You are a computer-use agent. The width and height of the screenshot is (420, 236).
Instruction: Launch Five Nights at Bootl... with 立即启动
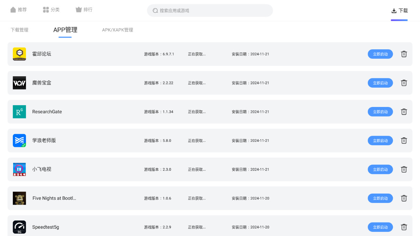[x=380, y=198]
